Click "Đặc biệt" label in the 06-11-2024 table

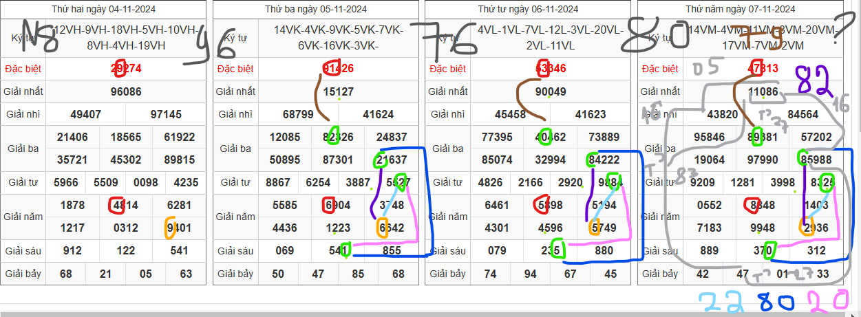[x=447, y=69]
